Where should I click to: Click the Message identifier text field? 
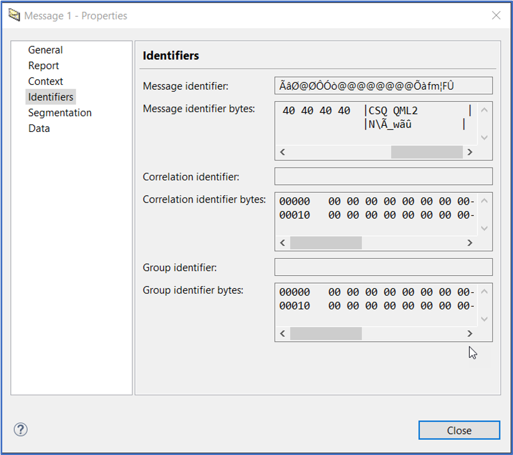point(383,86)
